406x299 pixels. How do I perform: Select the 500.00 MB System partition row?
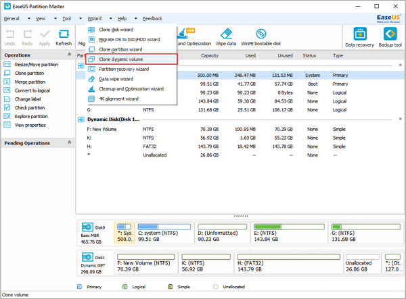tap(290, 76)
